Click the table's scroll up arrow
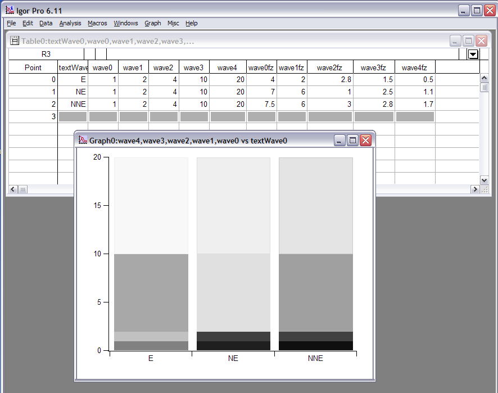498x393 pixels. coord(484,78)
